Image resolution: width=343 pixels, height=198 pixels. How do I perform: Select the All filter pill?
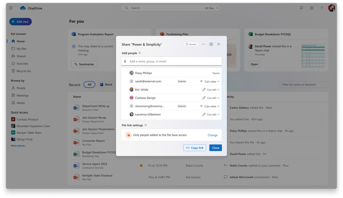click(x=89, y=84)
